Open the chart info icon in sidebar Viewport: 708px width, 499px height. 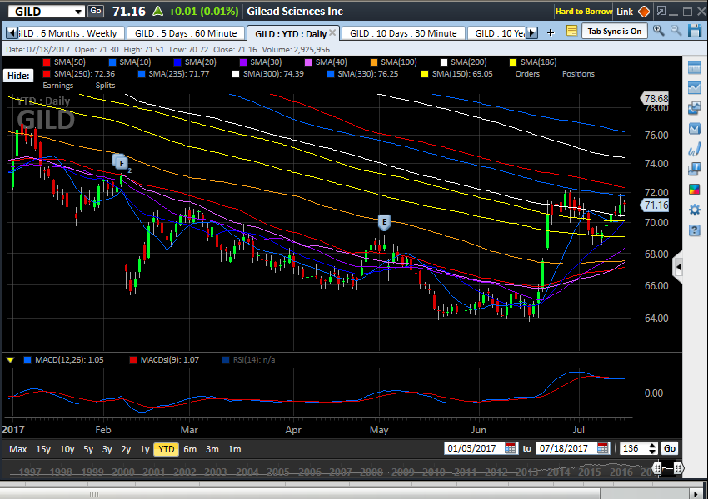(695, 169)
